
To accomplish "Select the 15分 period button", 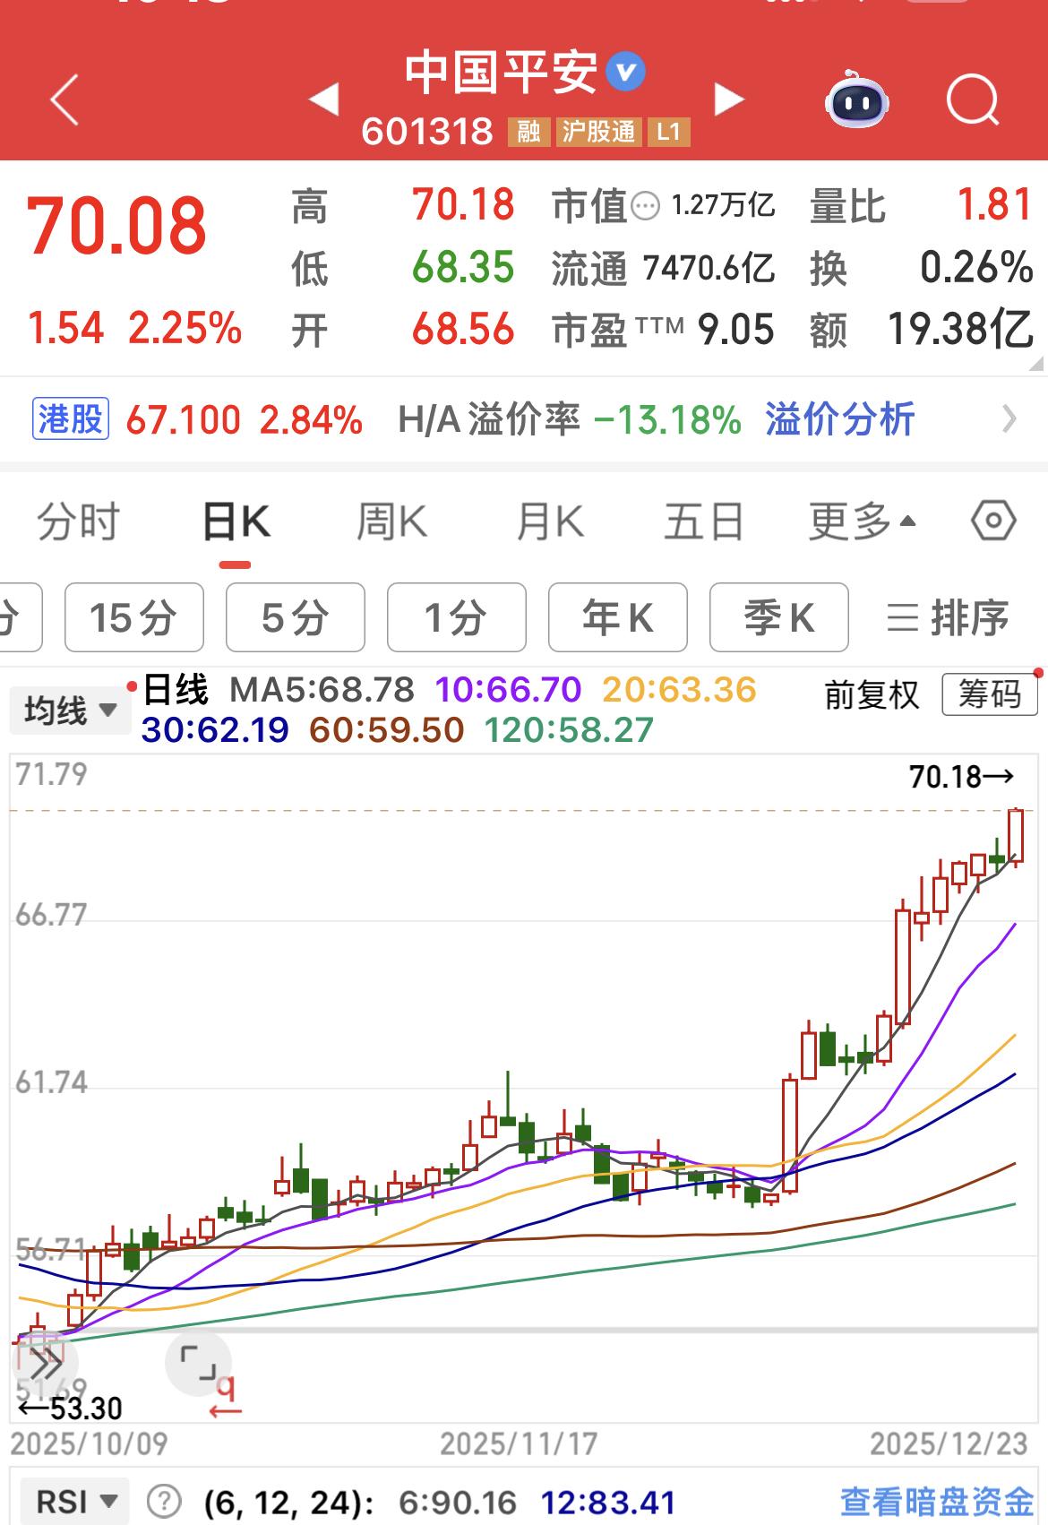I will click(x=134, y=617).
